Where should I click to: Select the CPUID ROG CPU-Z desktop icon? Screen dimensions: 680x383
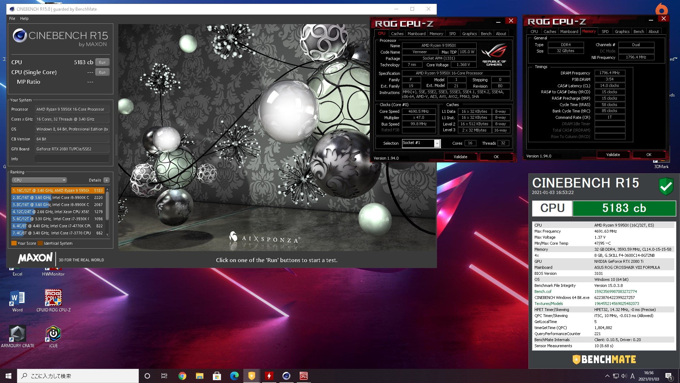tap(53, 301)
